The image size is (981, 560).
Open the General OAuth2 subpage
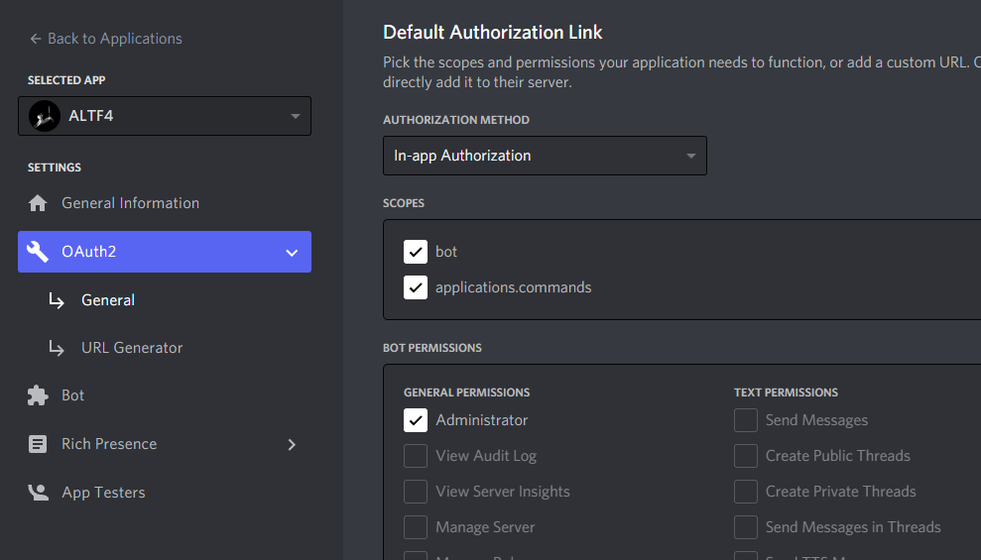click(x=107, y=300)
